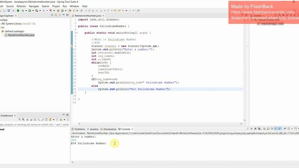299x168 pixels.
Task: Toggle Link with Editor in Package Explorer
Action: [x=56, y=15]
